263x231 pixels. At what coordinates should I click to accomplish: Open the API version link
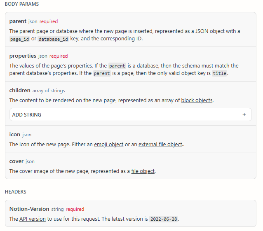pyautogui.click(x=32, y=219)
